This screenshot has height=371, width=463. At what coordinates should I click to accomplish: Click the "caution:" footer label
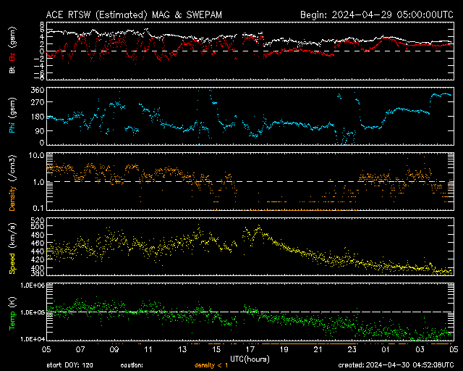(x=132, y=365)
